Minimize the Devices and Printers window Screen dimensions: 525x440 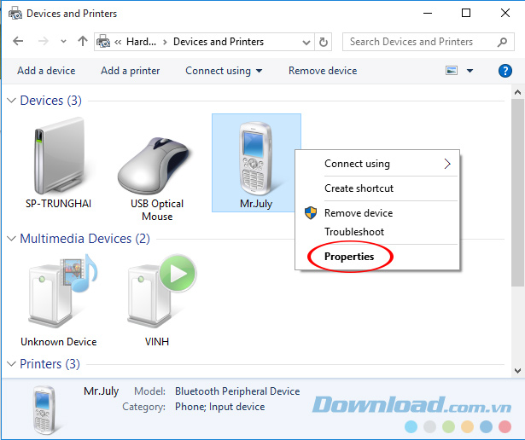[x=428, y=14]
